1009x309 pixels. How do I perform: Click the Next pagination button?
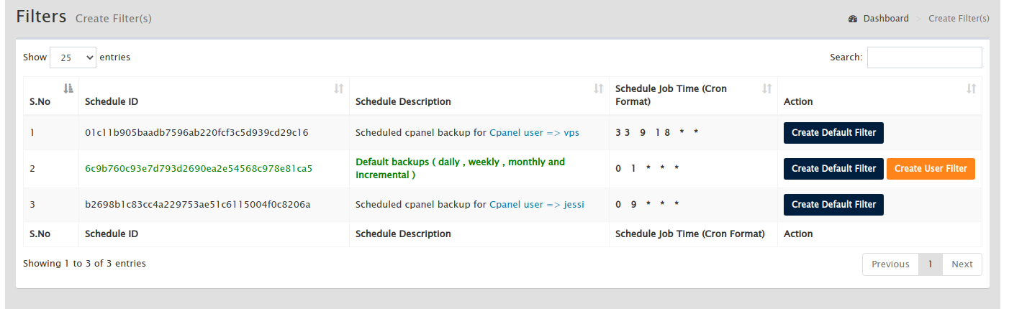962,264
